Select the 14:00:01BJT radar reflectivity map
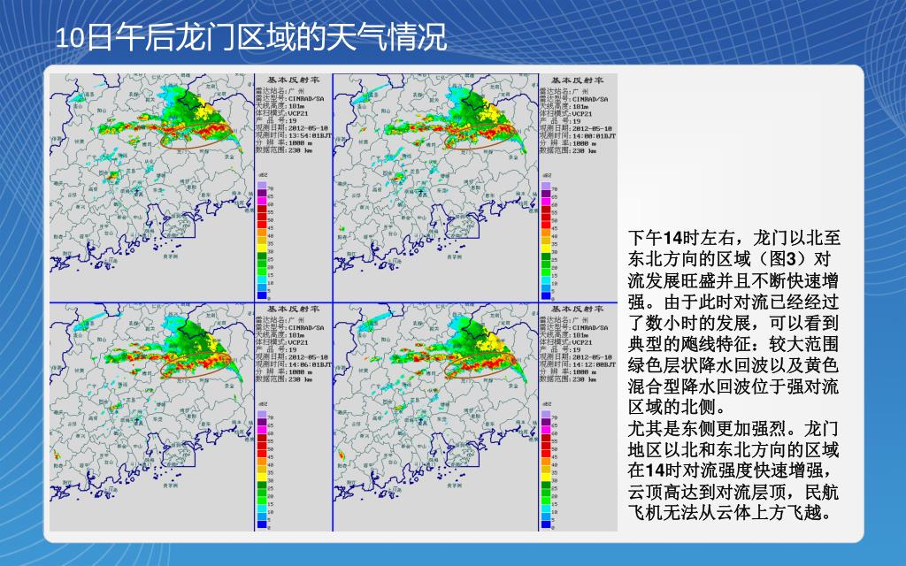The width and height of the screenshot is (906, 566). (x=435, y=187)
